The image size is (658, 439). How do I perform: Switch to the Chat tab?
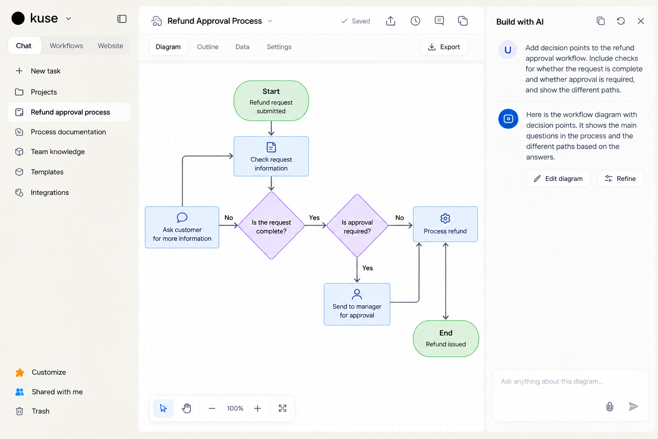24,46
